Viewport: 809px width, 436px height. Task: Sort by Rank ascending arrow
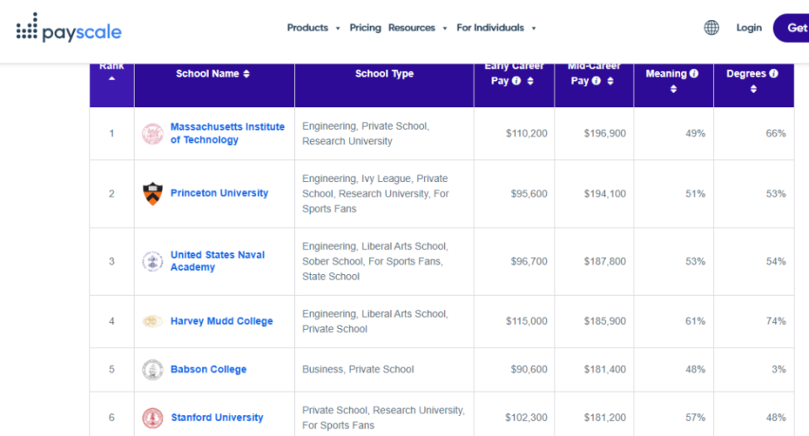[111, 78]
